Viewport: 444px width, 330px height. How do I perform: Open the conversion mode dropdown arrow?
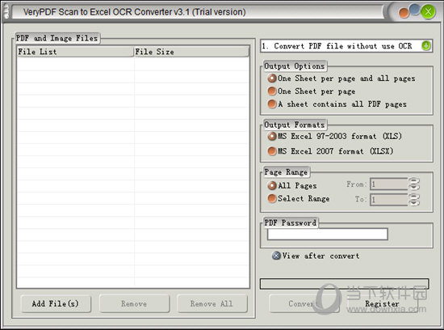(426, 45)
